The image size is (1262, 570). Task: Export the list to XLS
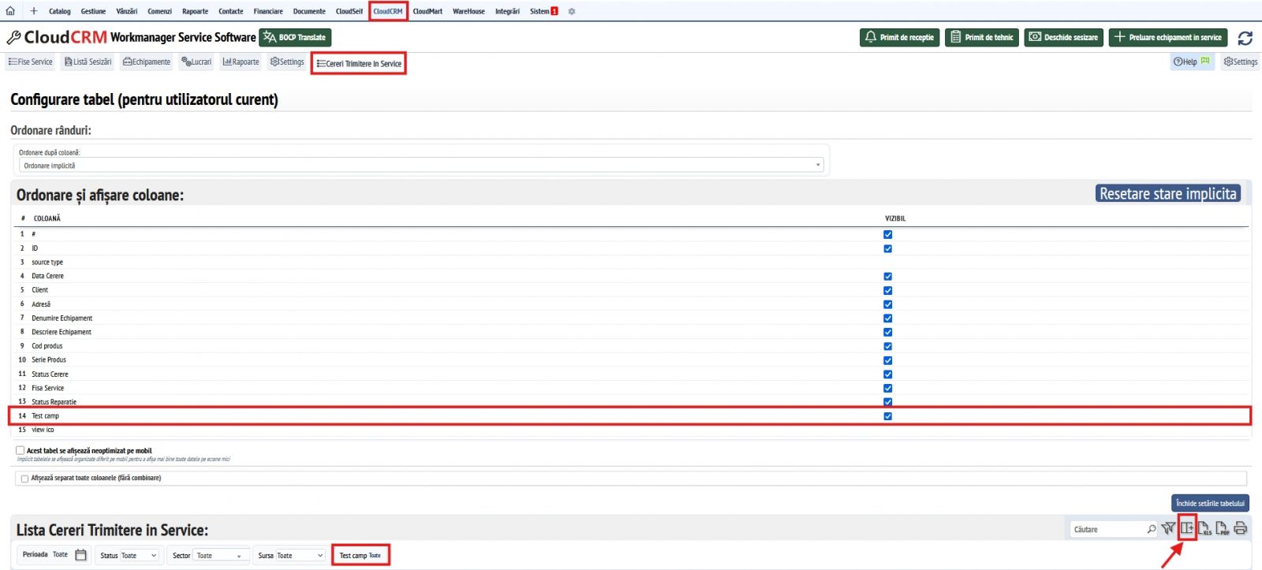(1205, 528)
